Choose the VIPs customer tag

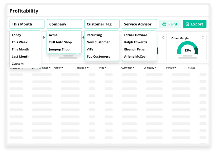click(x=90, y=49)
